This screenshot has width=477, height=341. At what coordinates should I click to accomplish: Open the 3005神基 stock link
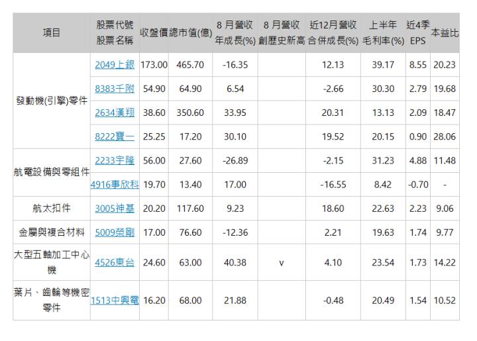[115, 209]
